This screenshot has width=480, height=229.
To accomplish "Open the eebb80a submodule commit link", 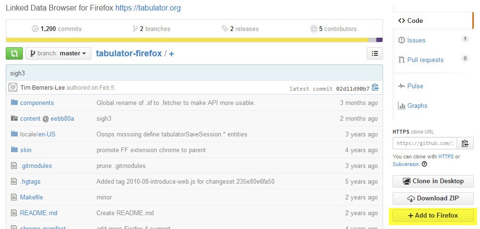I will coord(62,119).
